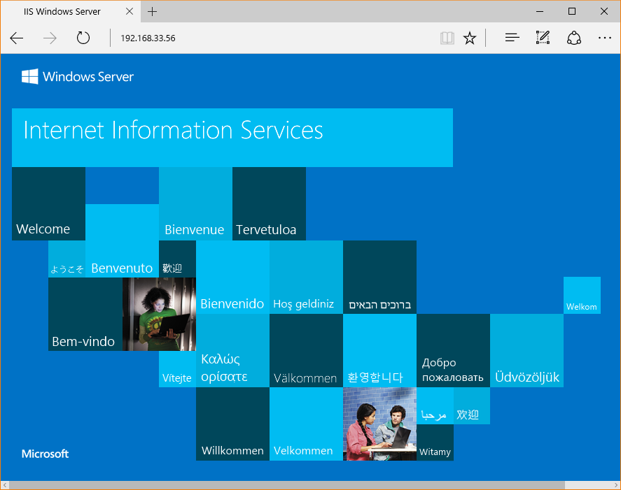
Task: Click the Bienvenido tile
Action: (x=233, y=278)
